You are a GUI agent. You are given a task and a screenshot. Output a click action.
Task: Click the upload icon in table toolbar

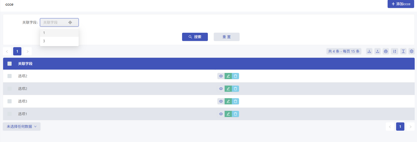pos(378,51)
